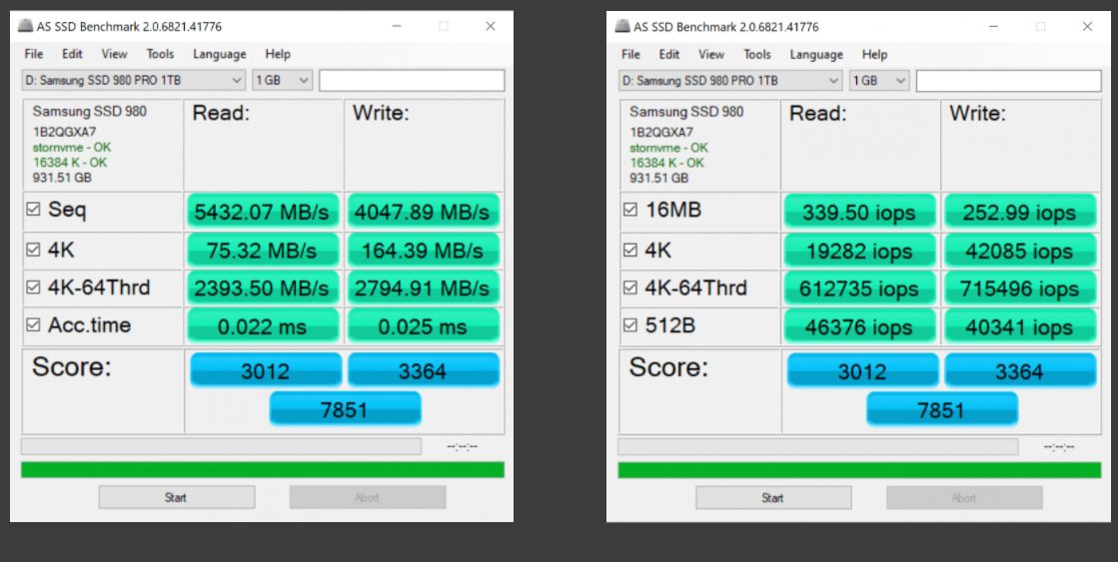Click the 42085 iops value

tap(1020, 251)
